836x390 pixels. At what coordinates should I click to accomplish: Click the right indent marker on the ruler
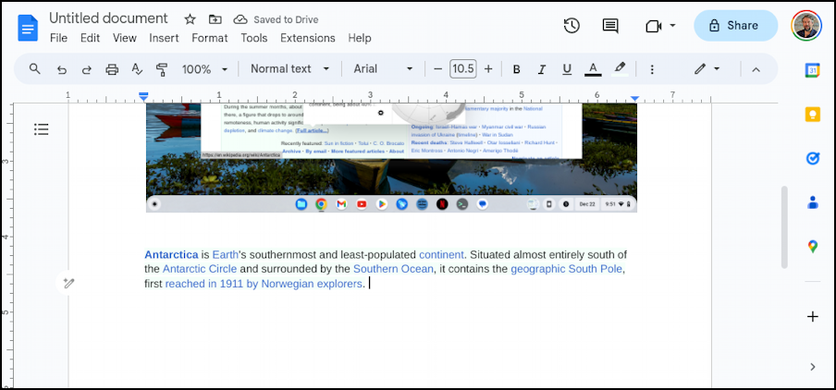(634, 99)
